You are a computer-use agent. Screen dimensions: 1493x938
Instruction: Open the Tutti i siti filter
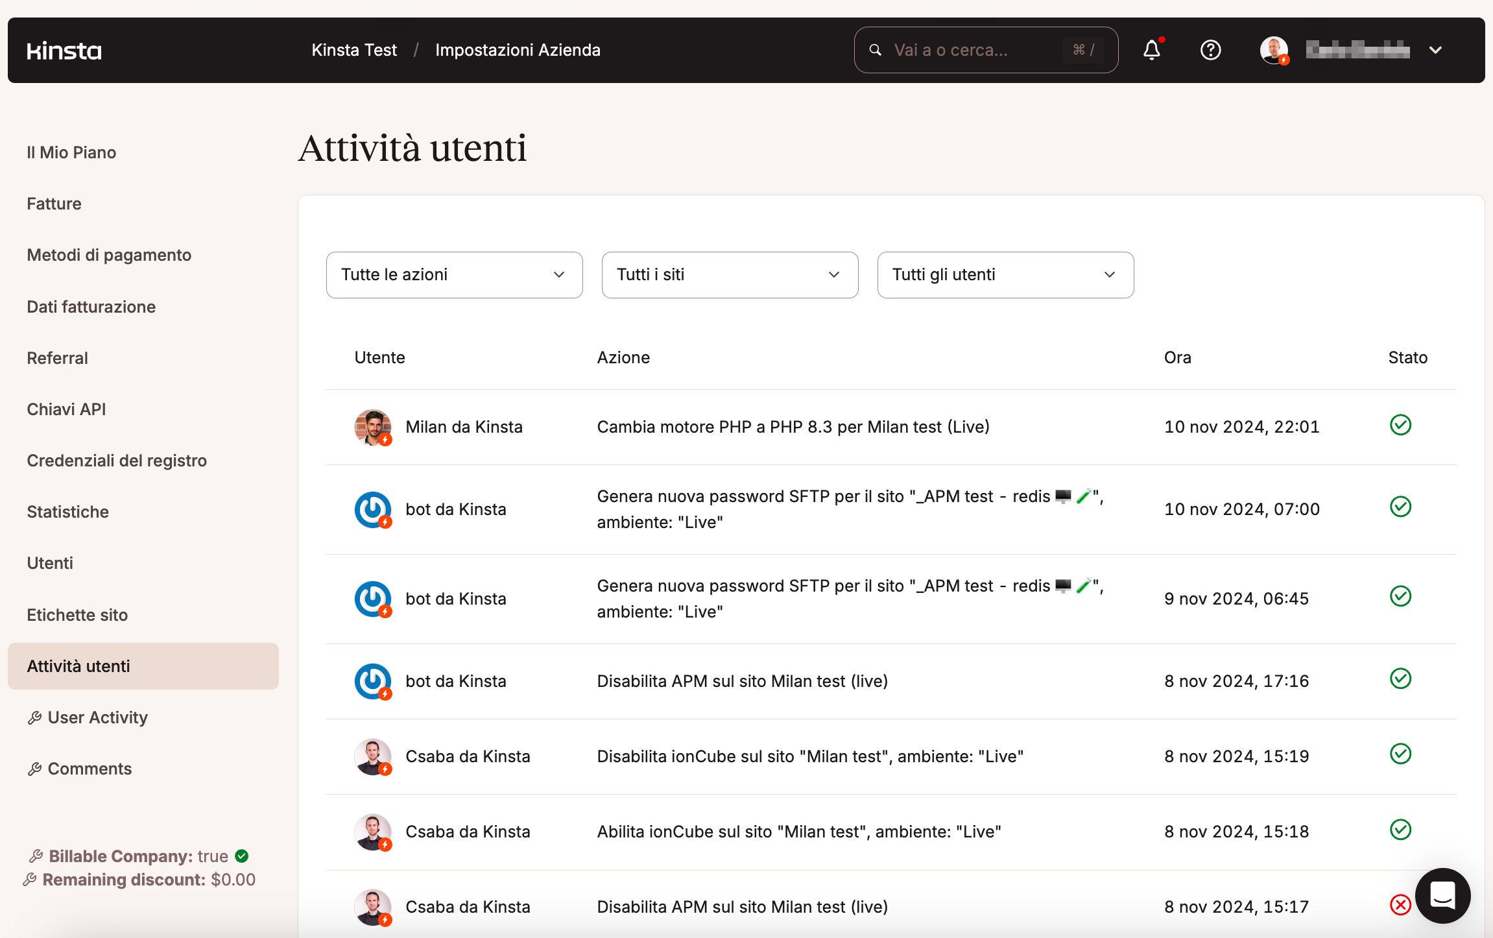click(x=730, y=275)
